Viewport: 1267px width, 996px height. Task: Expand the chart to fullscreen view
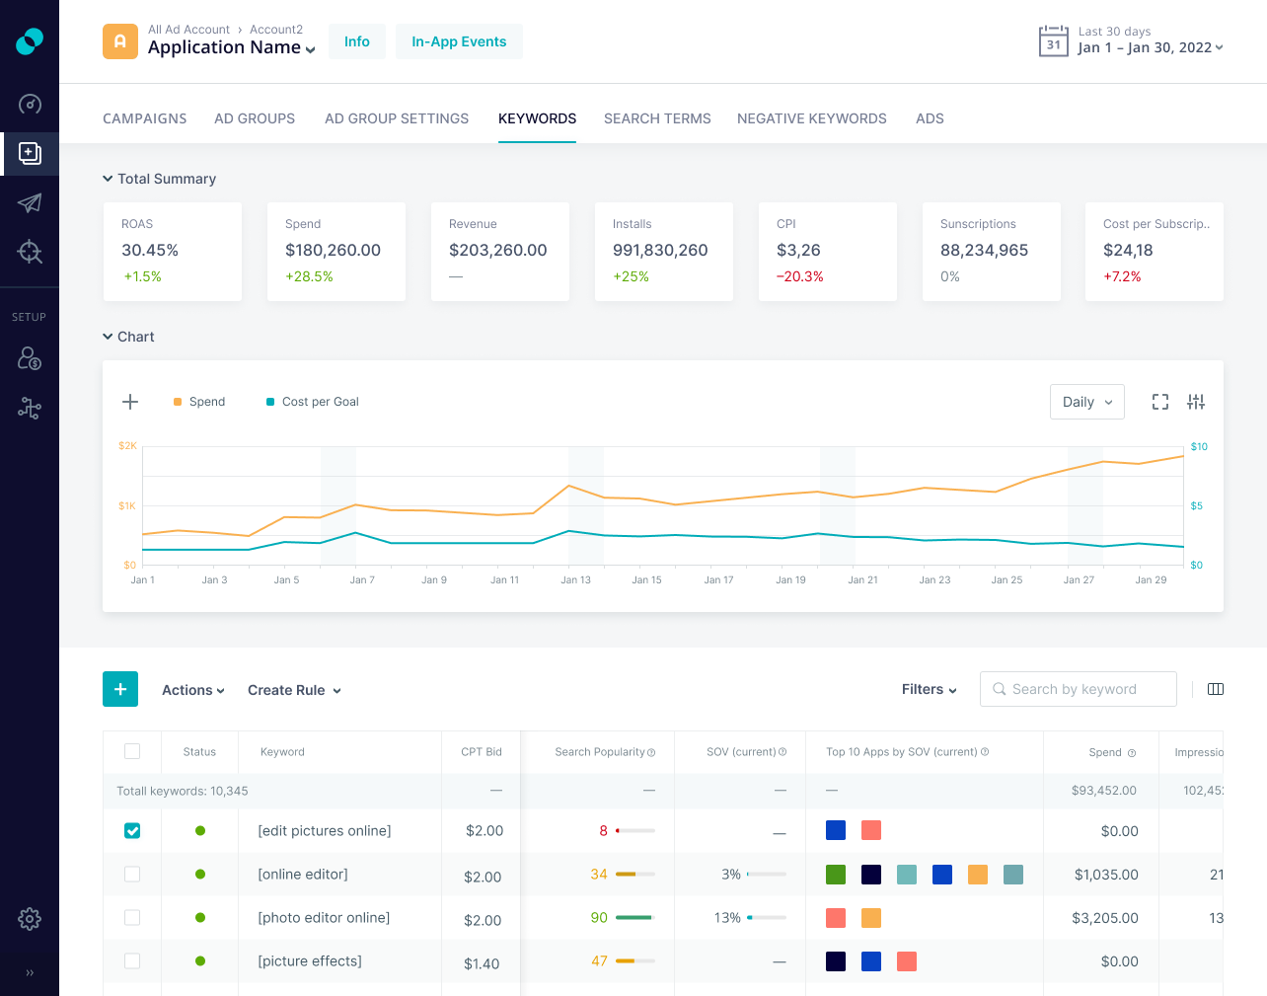[x=1159, y=402]
